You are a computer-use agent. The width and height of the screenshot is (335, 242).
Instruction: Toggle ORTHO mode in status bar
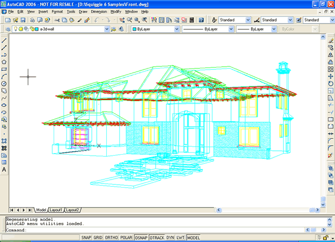(x=111, y=237)
